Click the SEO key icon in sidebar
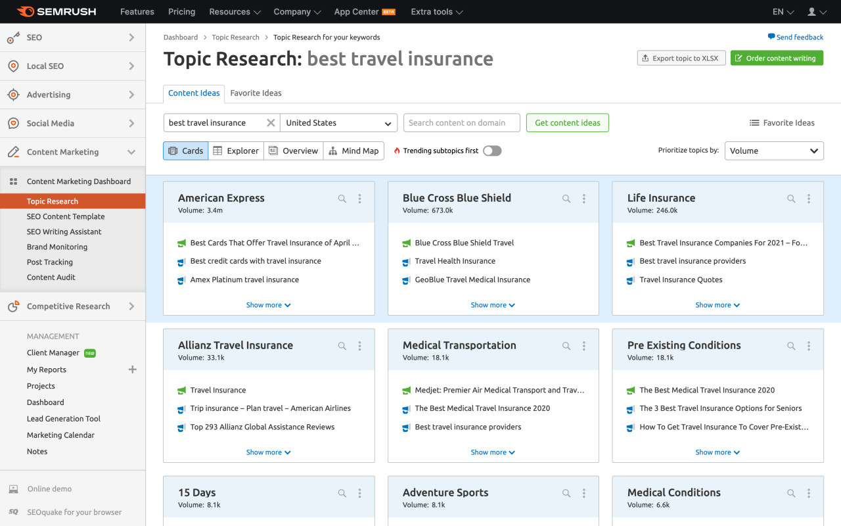This screenshot has width=841, height=526. point(13,38)
